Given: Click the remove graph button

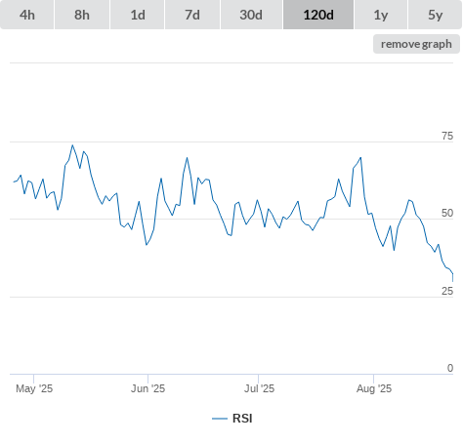Looking at the screenshot, I should [416, 44].
